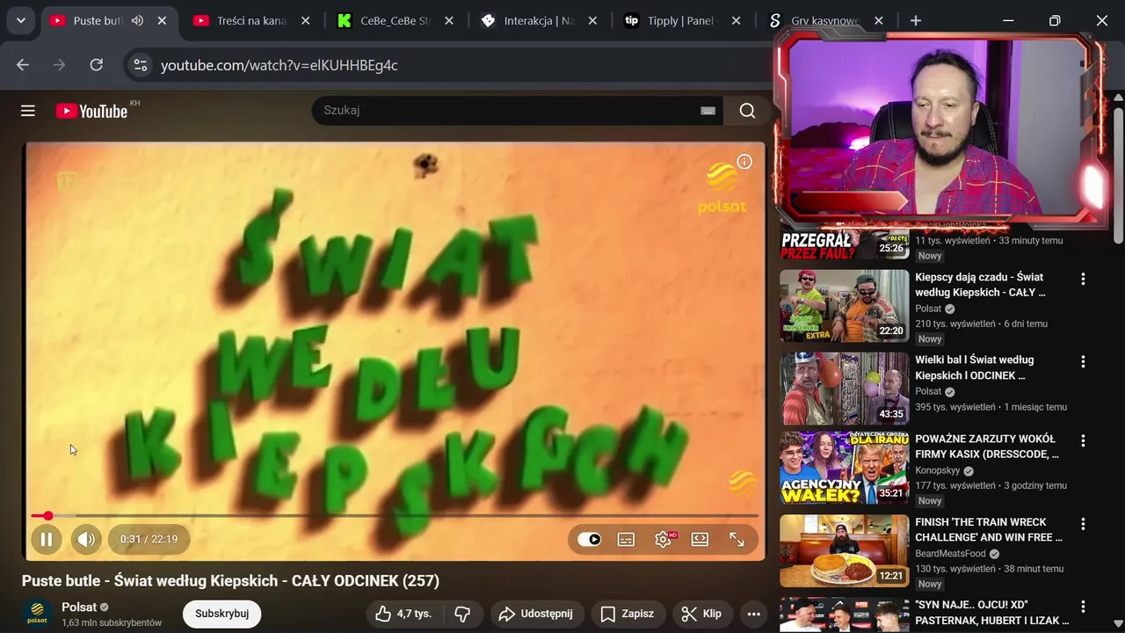Reload the current page
Image resolution: width=1125 pixels, height=633 pixels.
click(x=97, y=65)
